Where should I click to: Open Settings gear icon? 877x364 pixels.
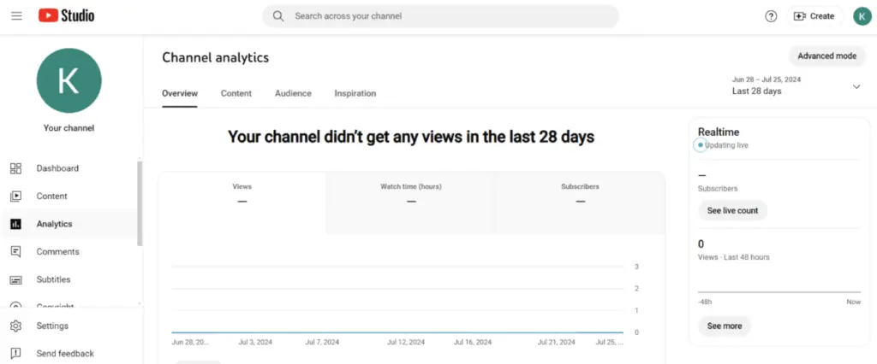pyautogui.click(x=15, y=326)
